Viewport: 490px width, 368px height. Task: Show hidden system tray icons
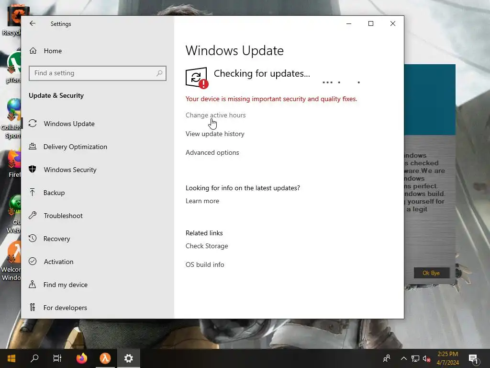pos(404,358)
